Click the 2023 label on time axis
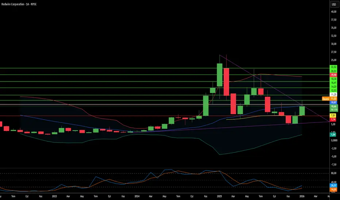 54,196
